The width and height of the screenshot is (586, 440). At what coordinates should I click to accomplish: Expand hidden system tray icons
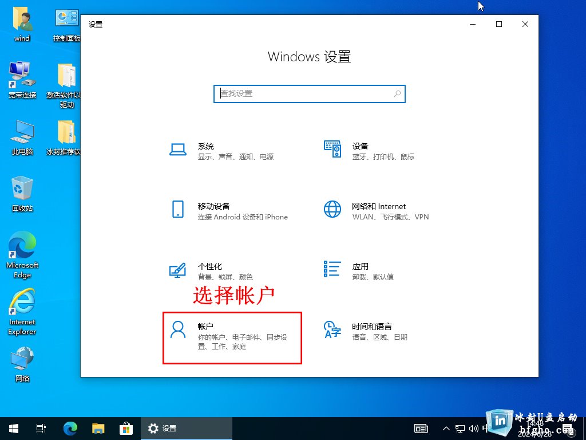[x=446, y=429]
